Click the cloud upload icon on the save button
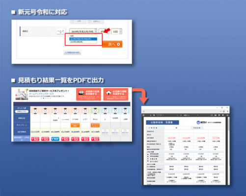 pos(109,93)
